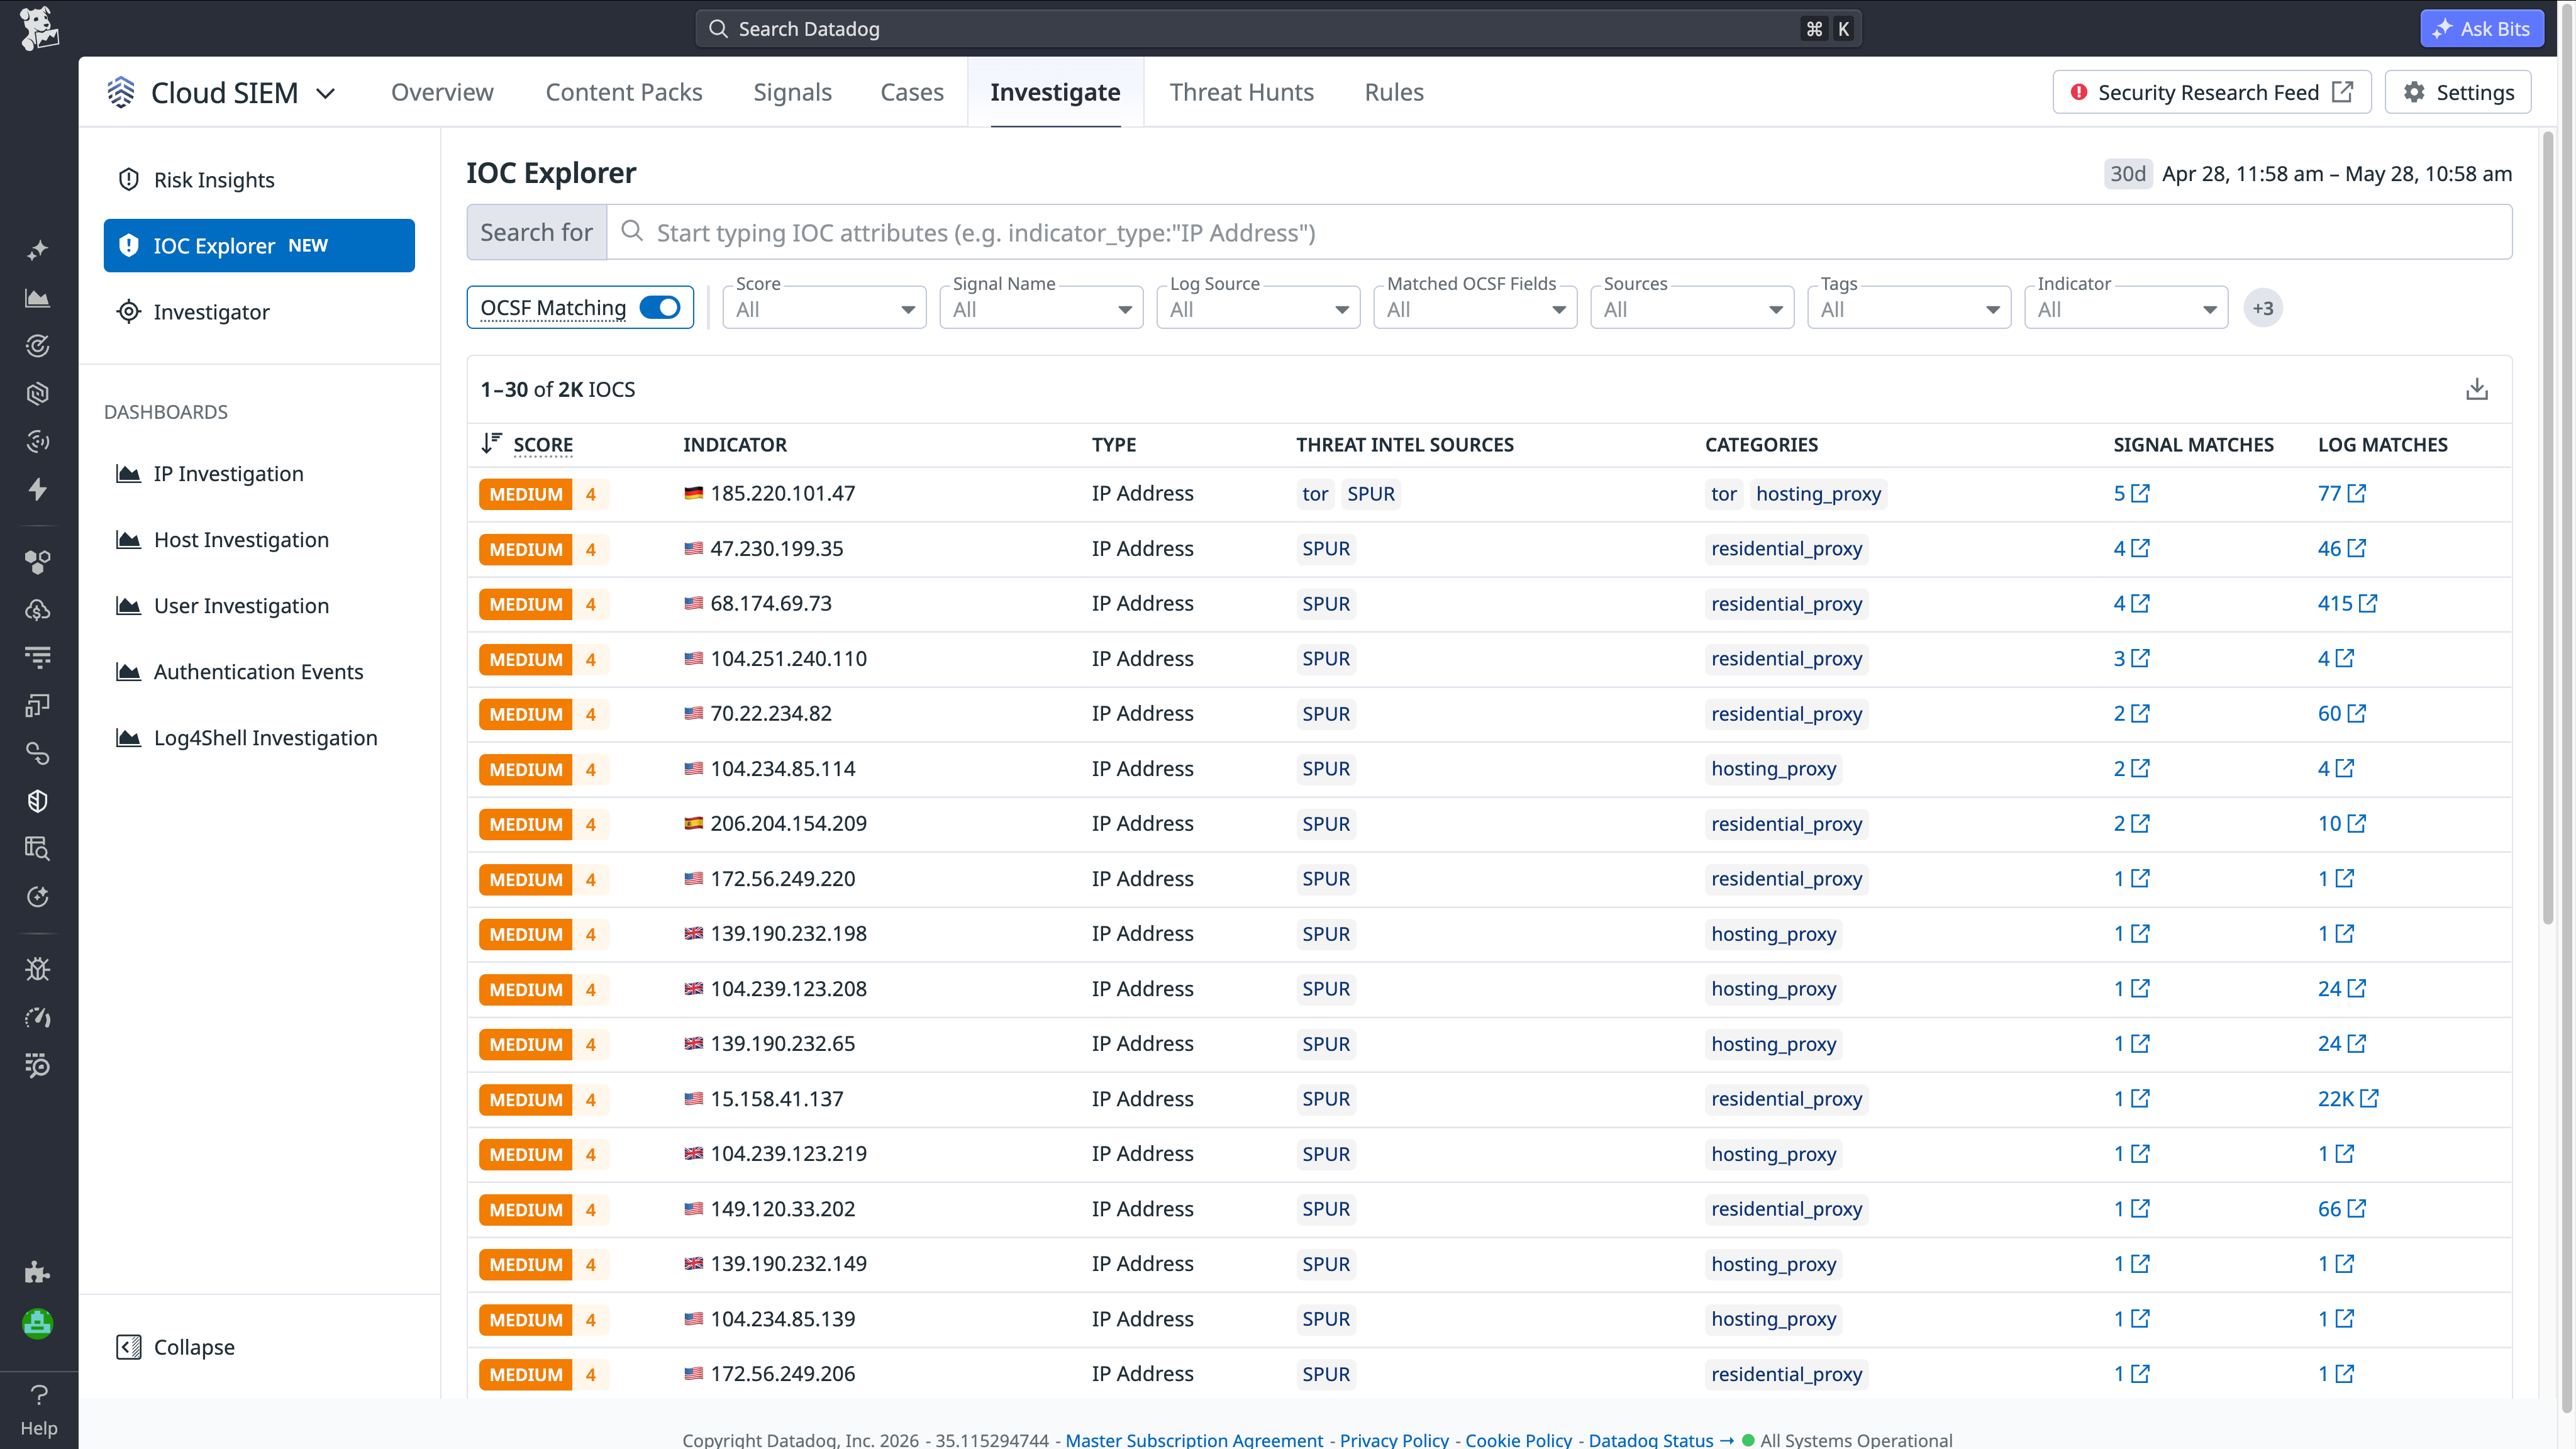
Task: Click the Search Datadog field
Action: pyautogui.click(x=1278, y=29)
